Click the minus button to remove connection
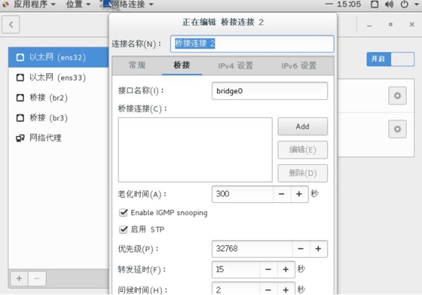The width and height of the screenshot is (422, 295). 37,278
